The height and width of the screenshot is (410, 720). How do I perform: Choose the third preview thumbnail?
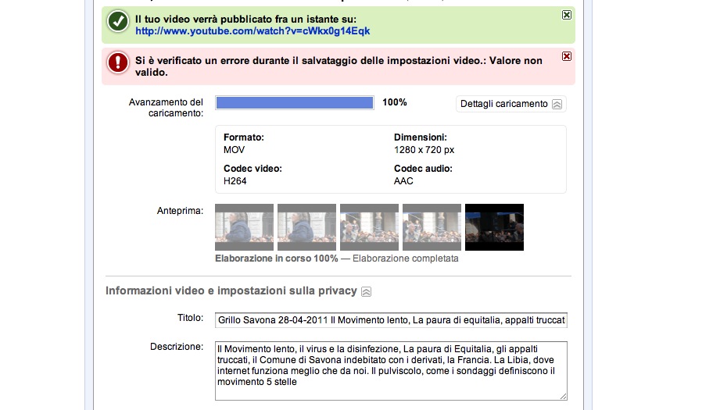click(x=369, y=227)
